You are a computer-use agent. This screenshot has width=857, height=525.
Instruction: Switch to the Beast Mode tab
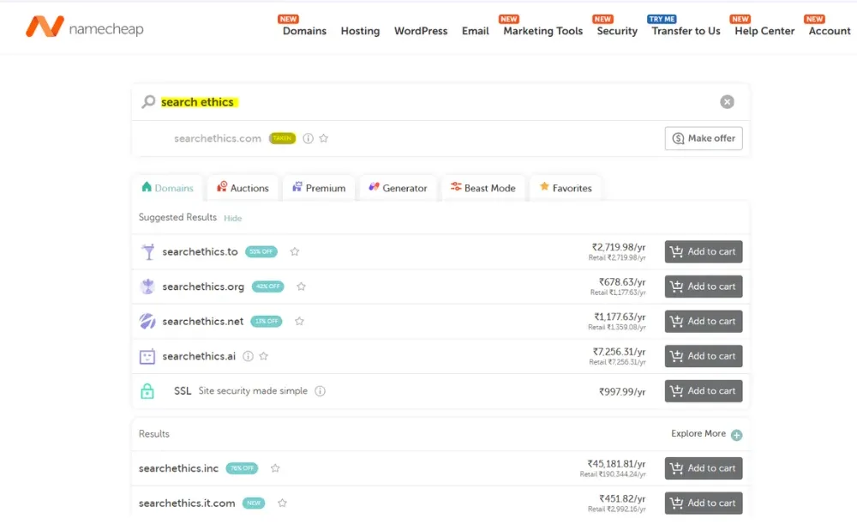pyautogui.click(x=483, y=187)
